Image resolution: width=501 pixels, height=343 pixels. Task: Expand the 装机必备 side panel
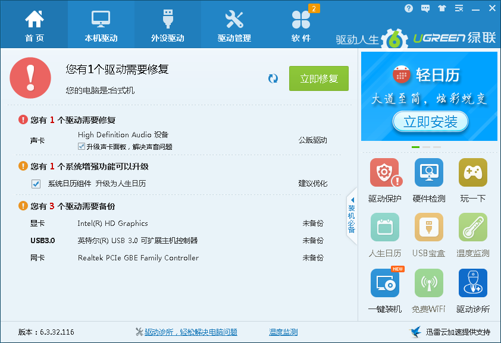[352, 216]
